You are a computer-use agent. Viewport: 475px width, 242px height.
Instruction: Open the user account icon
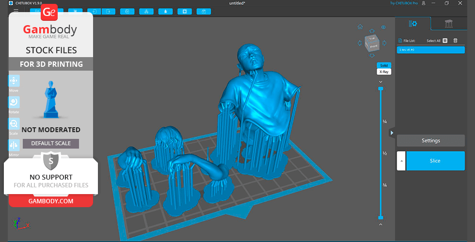[x=424, y=3]
